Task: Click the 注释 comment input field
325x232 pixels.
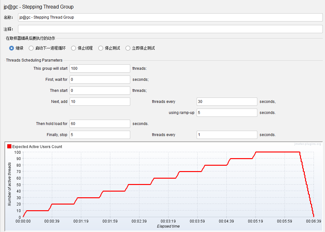Action: 170,29
